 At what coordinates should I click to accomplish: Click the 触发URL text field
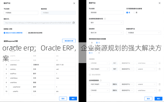[40, 23]
